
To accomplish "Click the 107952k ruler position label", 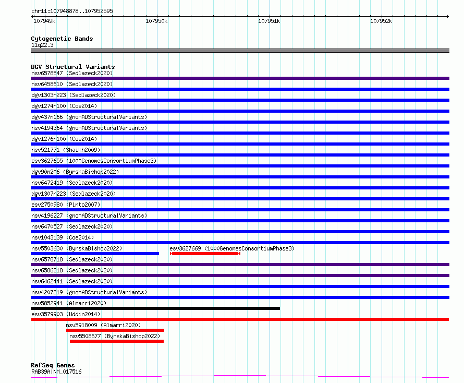I will (381, 21).
